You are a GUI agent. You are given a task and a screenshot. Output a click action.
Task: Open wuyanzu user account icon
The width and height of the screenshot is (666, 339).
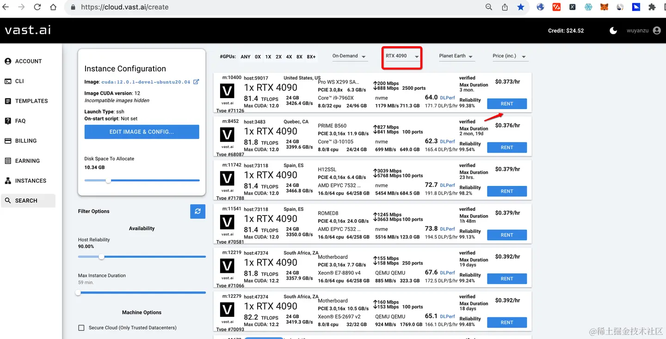656,31
